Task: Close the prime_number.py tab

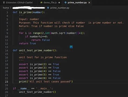Action: tap(89, 3)
